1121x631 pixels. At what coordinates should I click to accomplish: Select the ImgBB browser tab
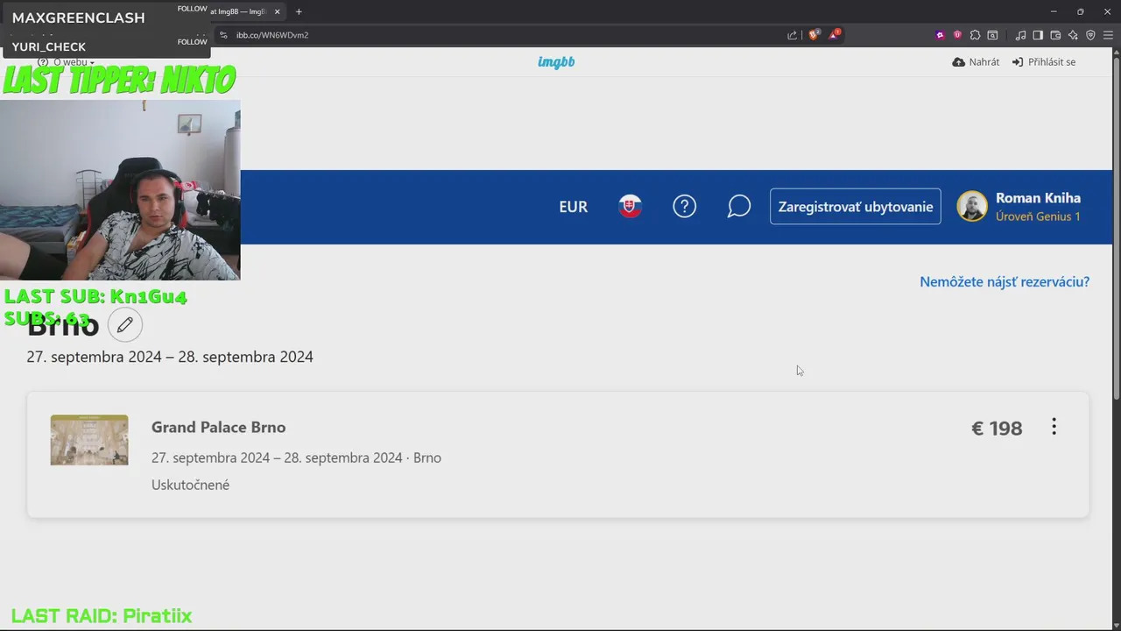238,11
